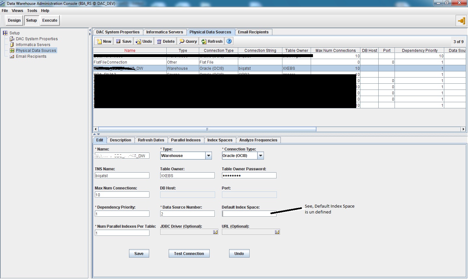Click the table's horizontal scrollbar right arrow
This screenshot has width=468, height=279.
pos(463,129)
